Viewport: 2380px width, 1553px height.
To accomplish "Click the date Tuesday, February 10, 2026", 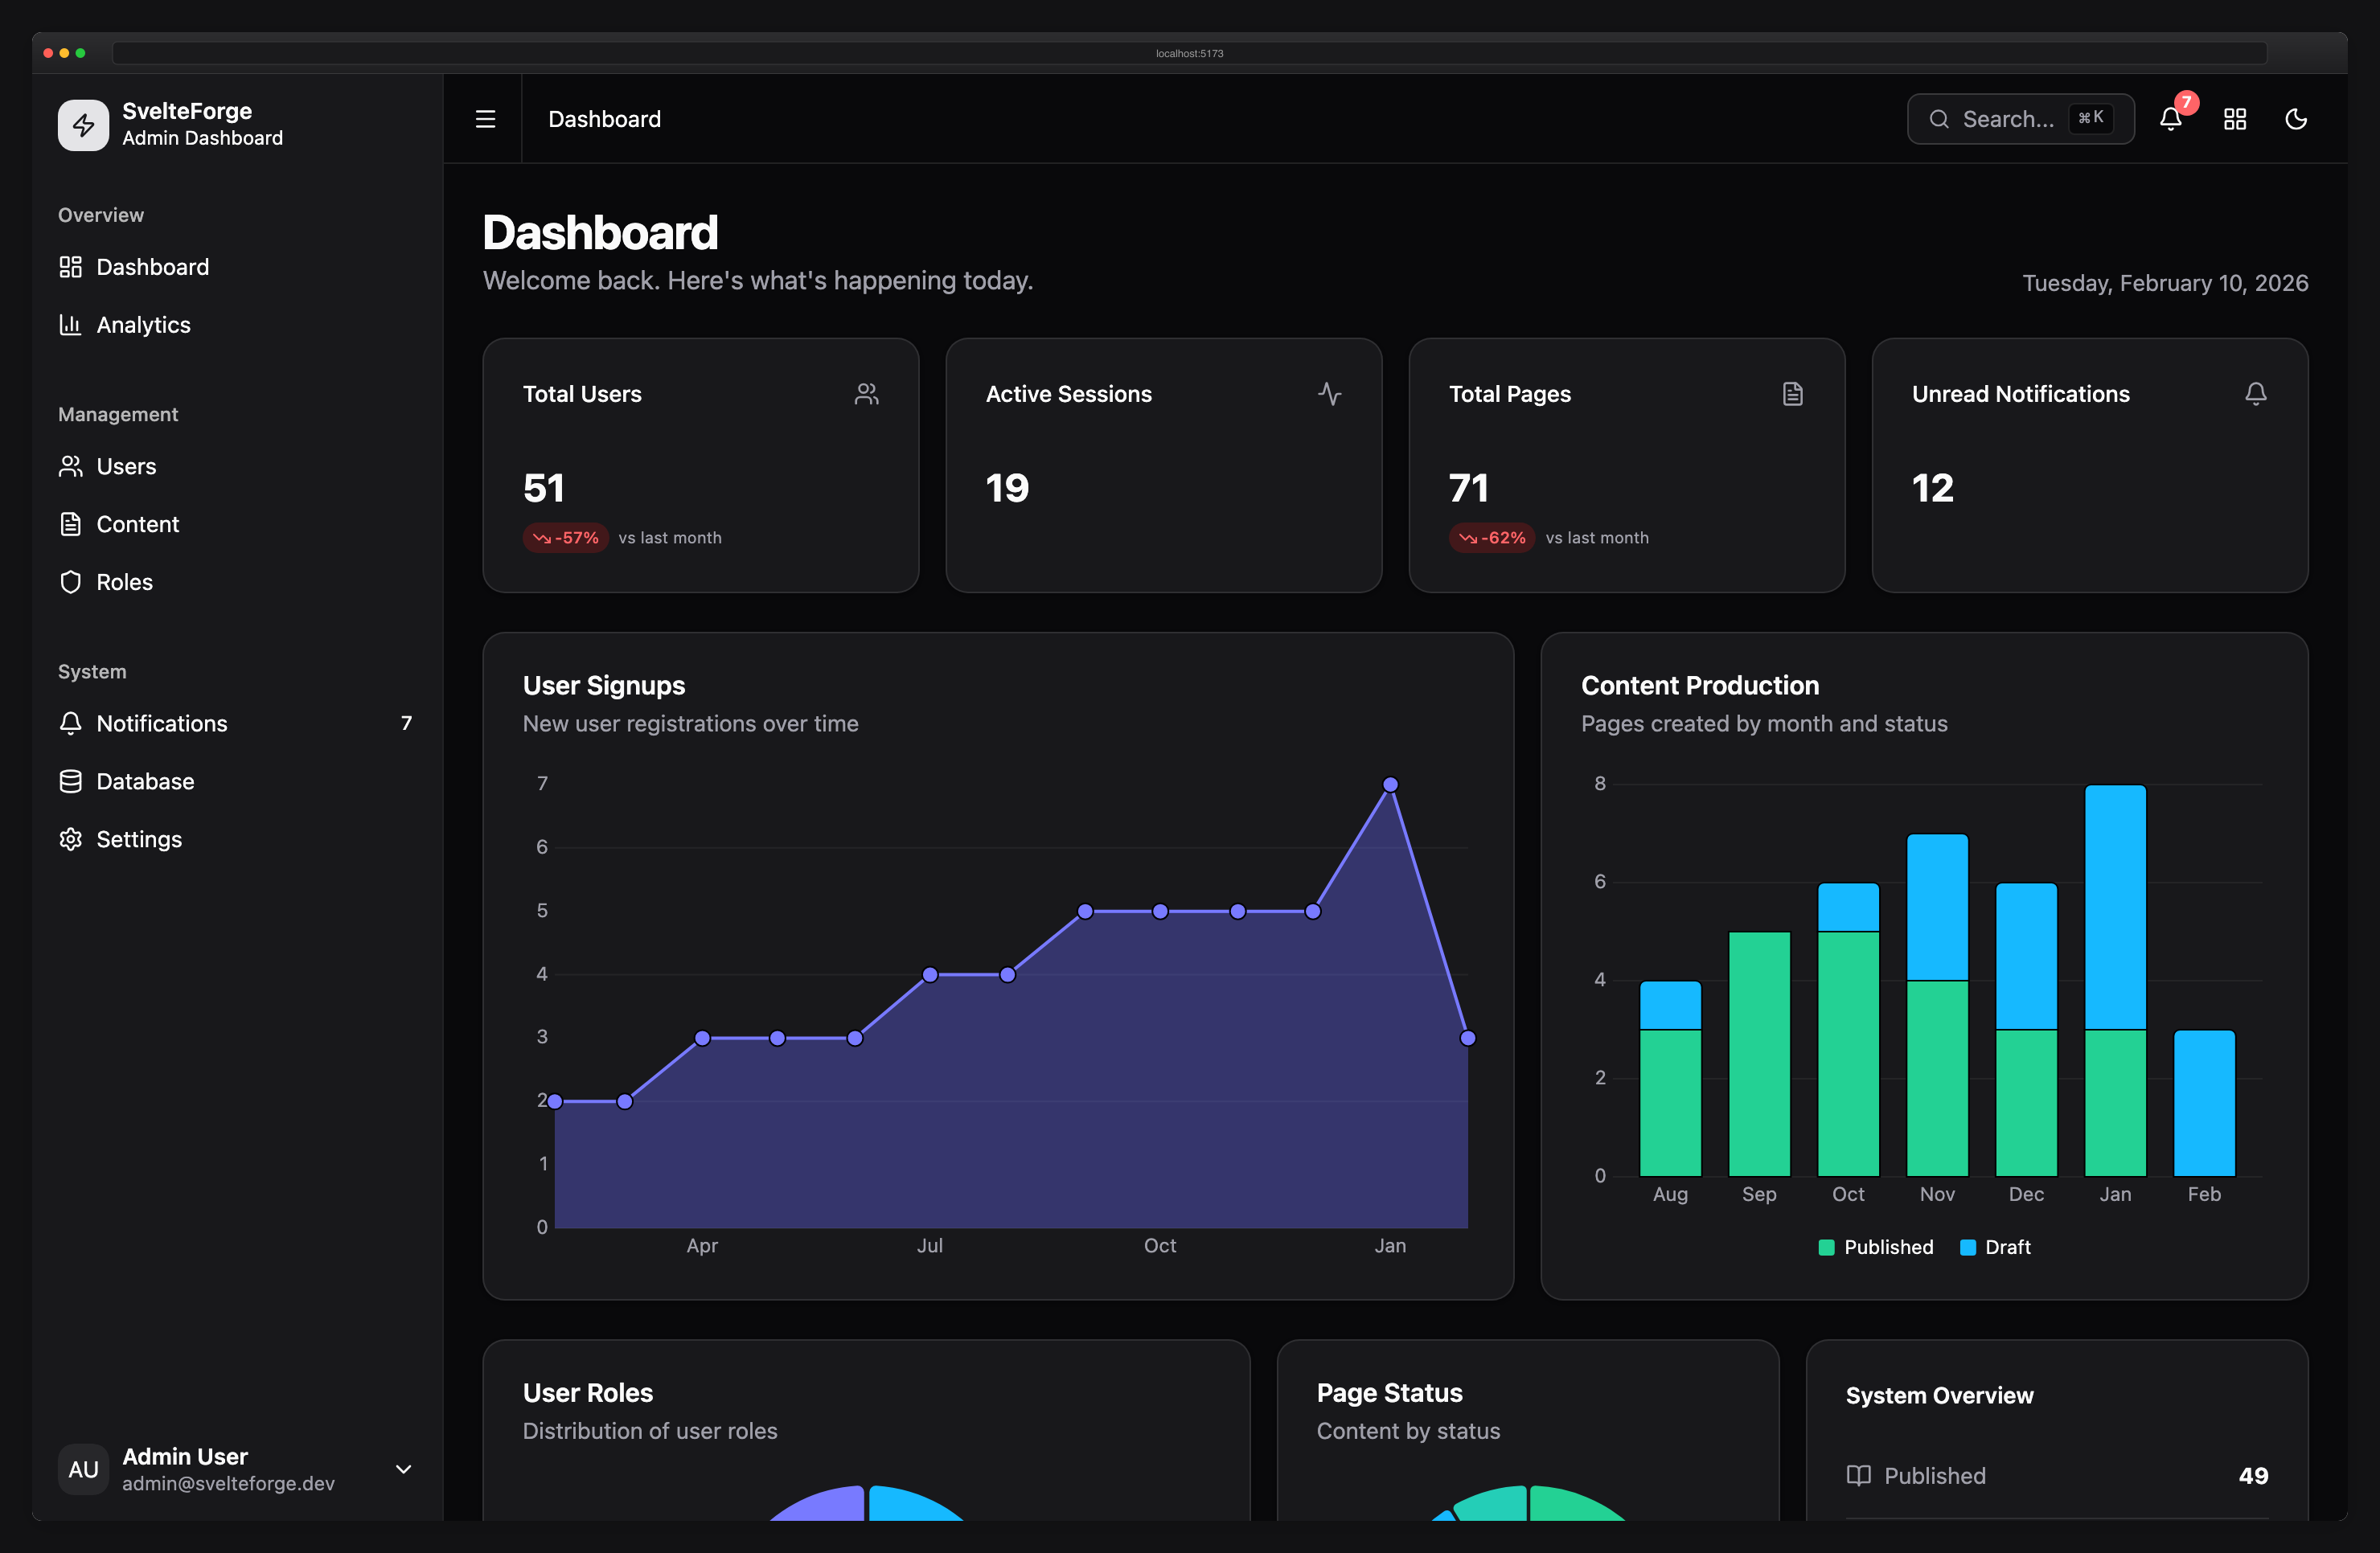I will 2165,283.
